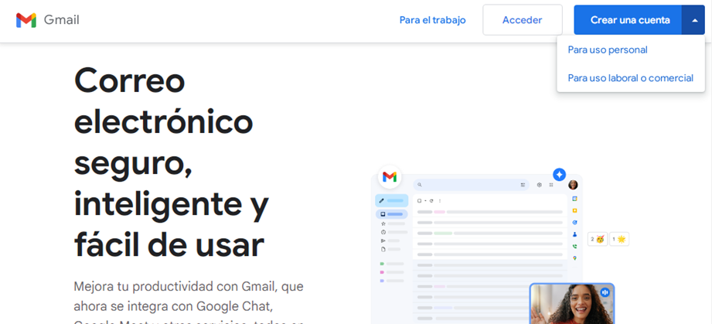Click the party face emoji reaction chip
Viewport: 712px width, 324px height.
point(598,239)
